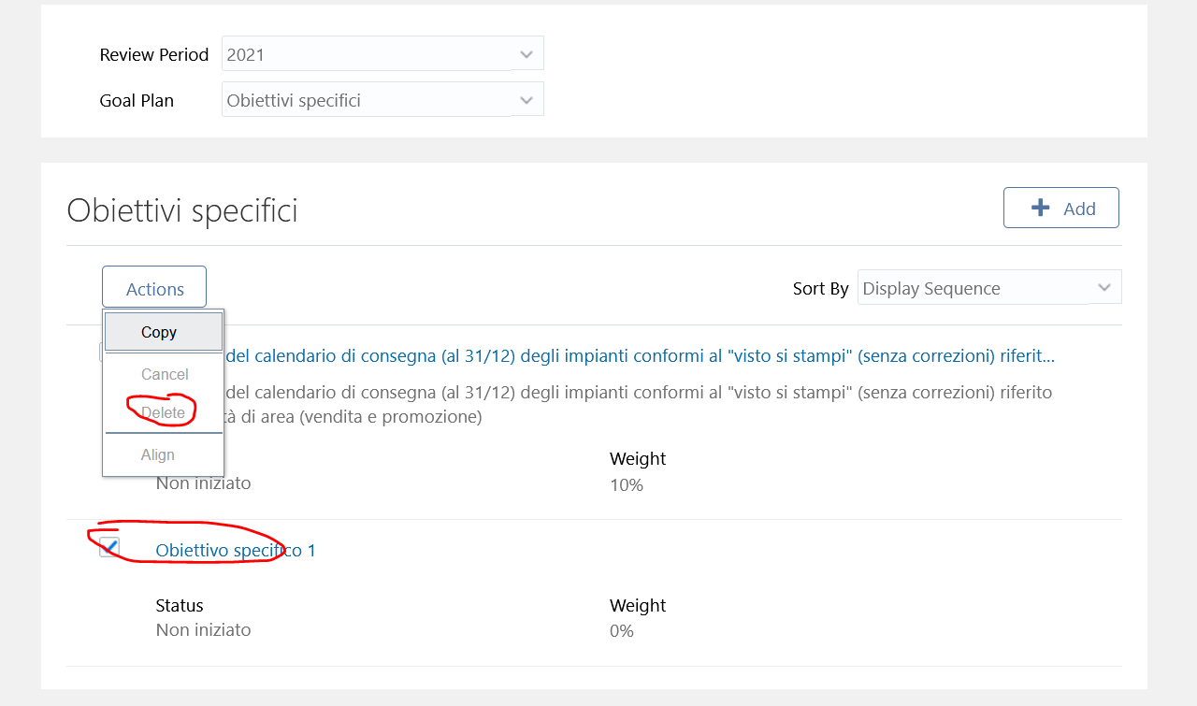Open the Actions menu button

click(x=154, y=288)
